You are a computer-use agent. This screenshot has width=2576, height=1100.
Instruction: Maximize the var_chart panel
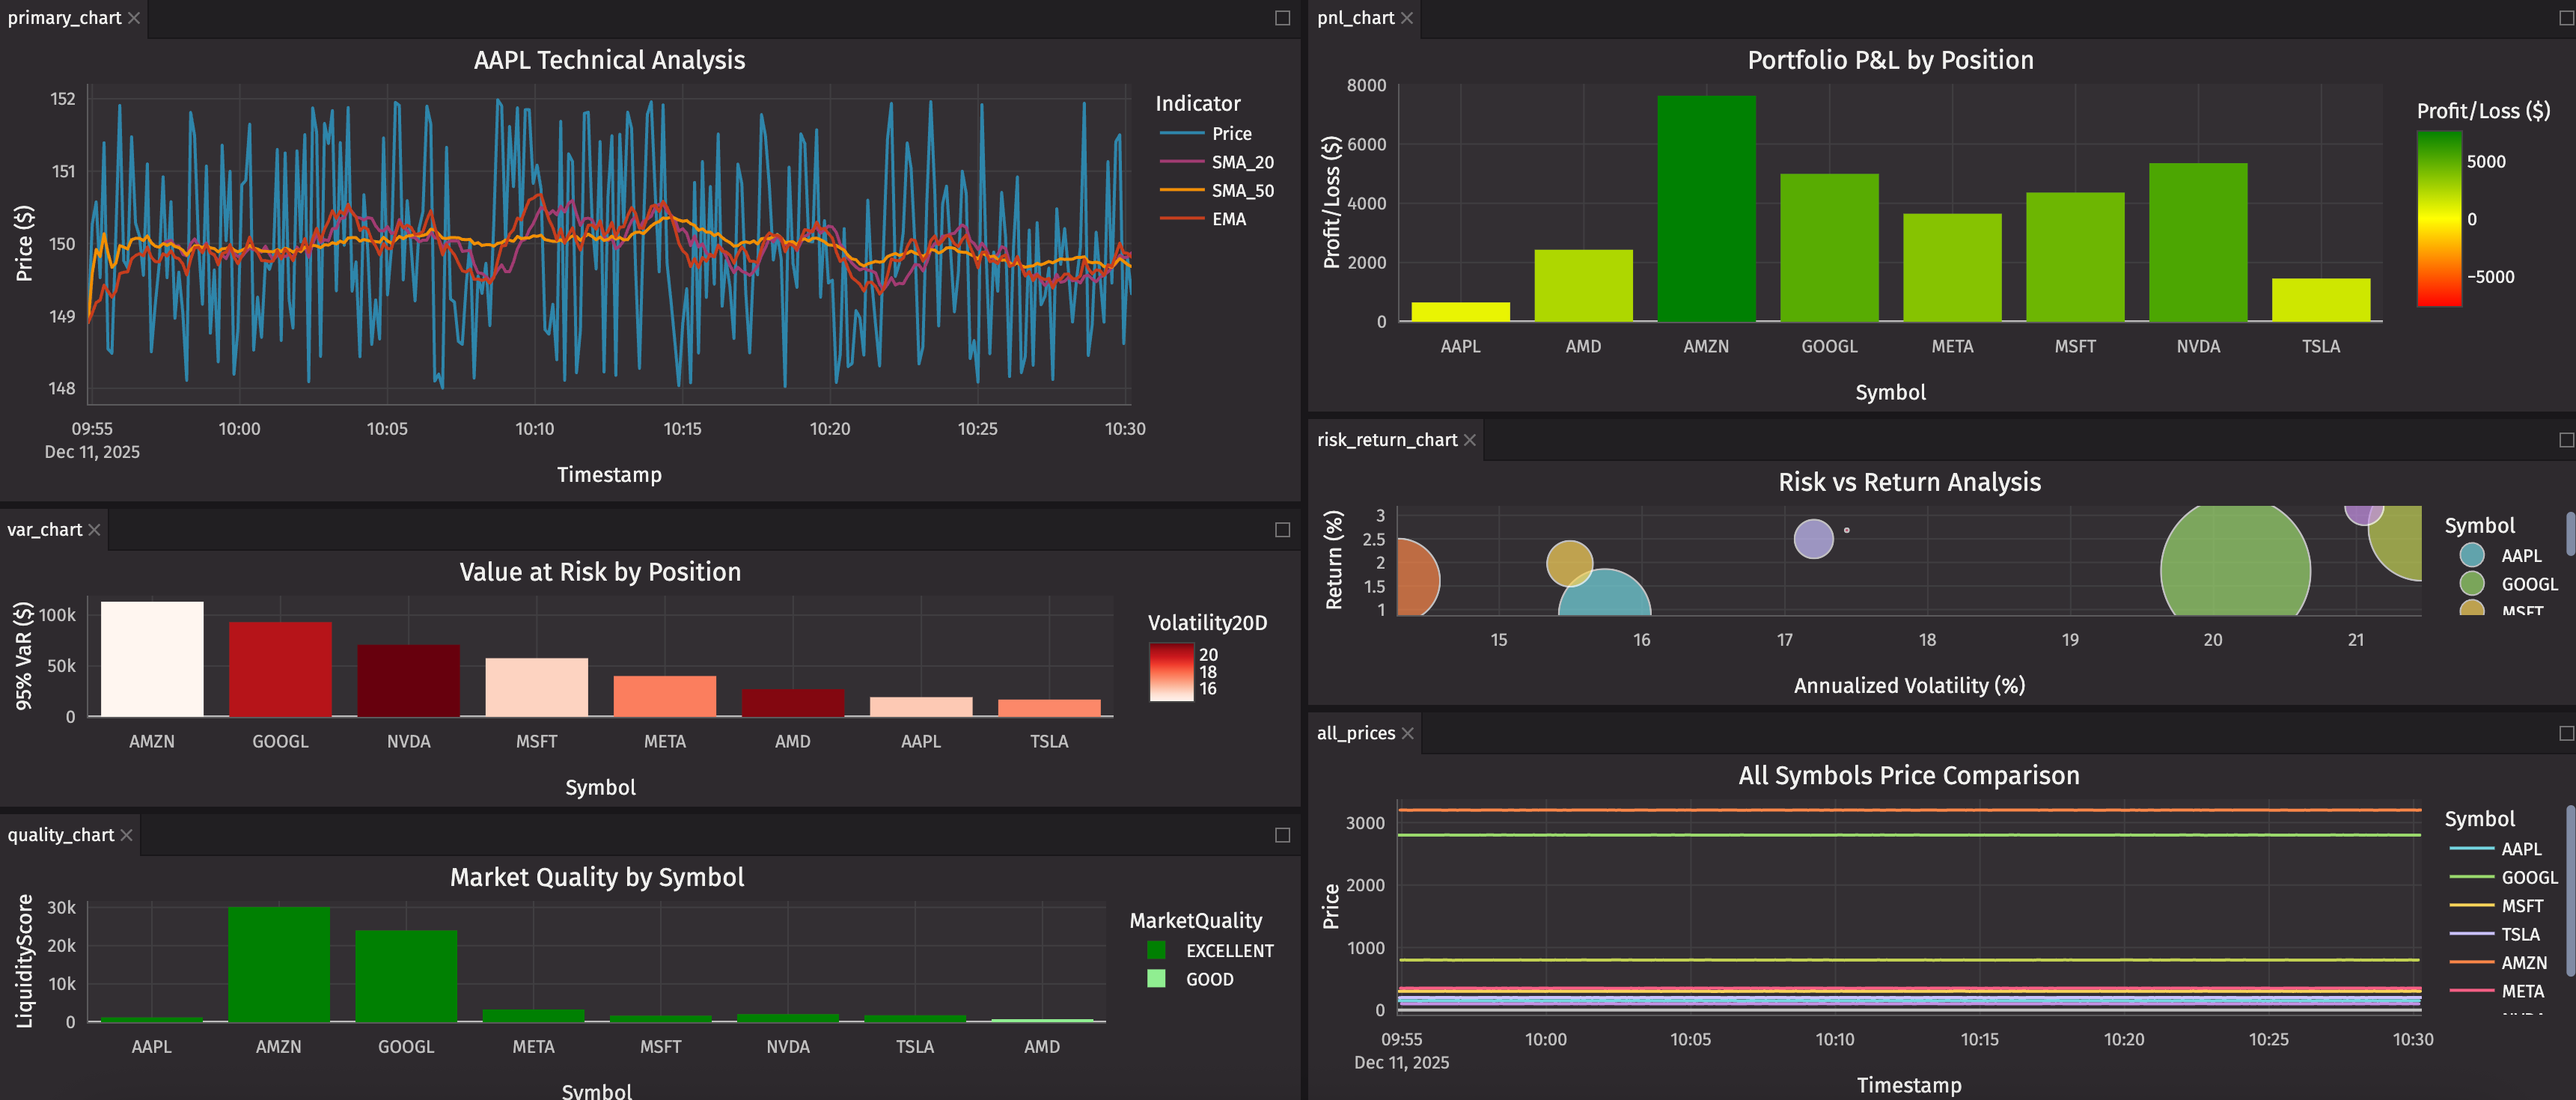coord(1282,530)
